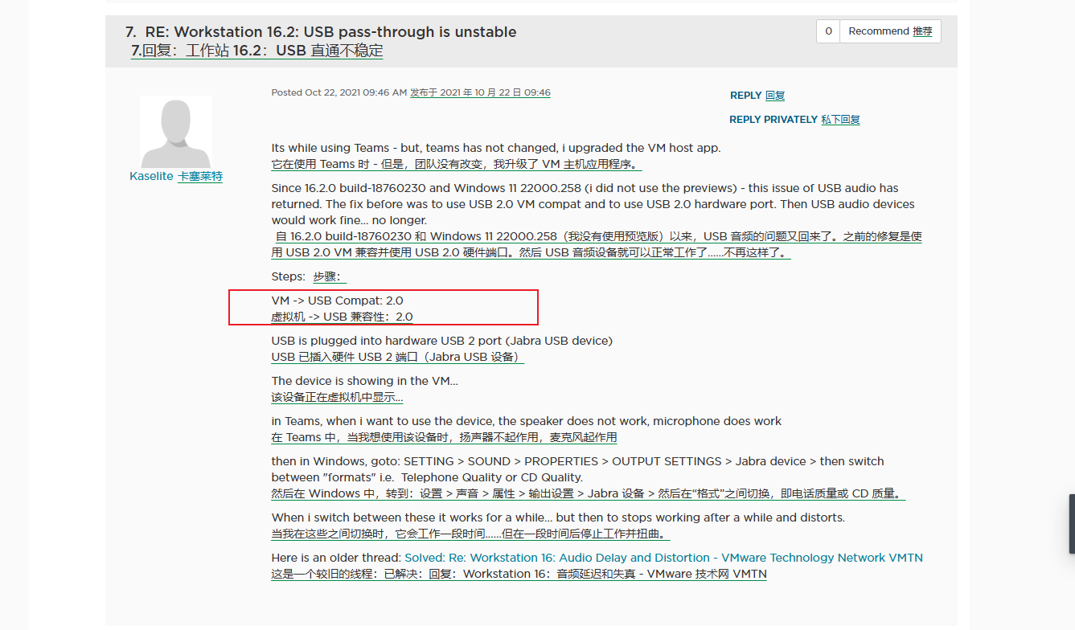
Task: Click the 'Steps:' label text
Action: point(289,276)
